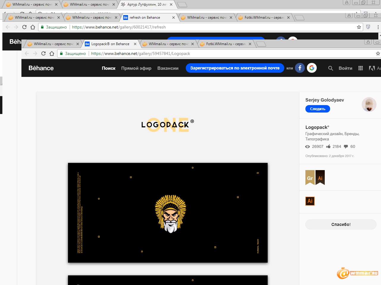Click the refresh gallery URL in middle window
Image resolution: width=381 pixels, height=285 pixels.
click(119, 27)
